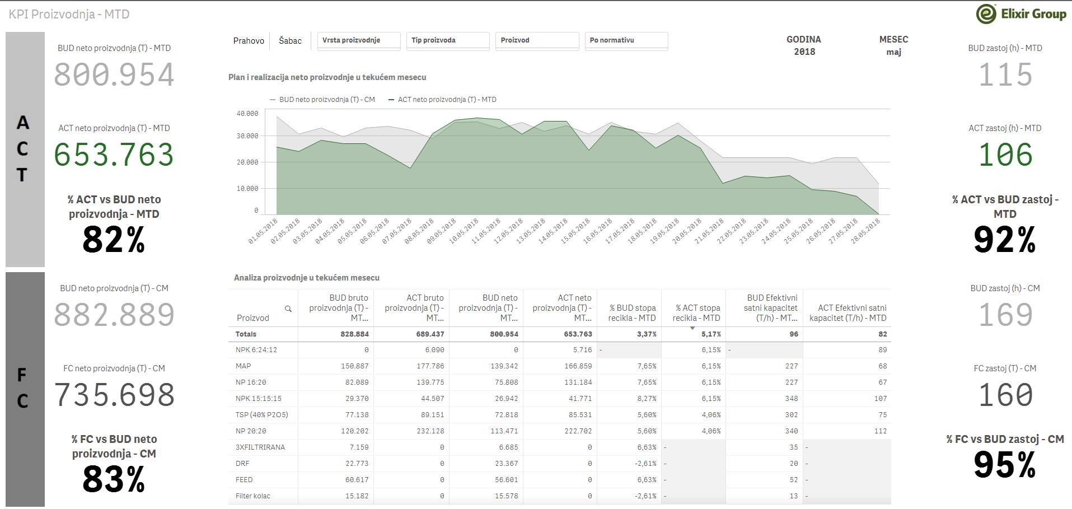This screenshot has width=1072, height=509.
Task: Open the Vrsta proizvodnje filter dropdown
Action: coord(359,41)
